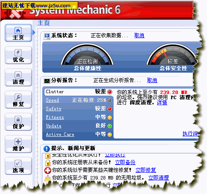This screenshot has width=207, height=194.
Task: Click the 分析报告 graph icon
Action: pyautogui.click(x=47, y=81)
